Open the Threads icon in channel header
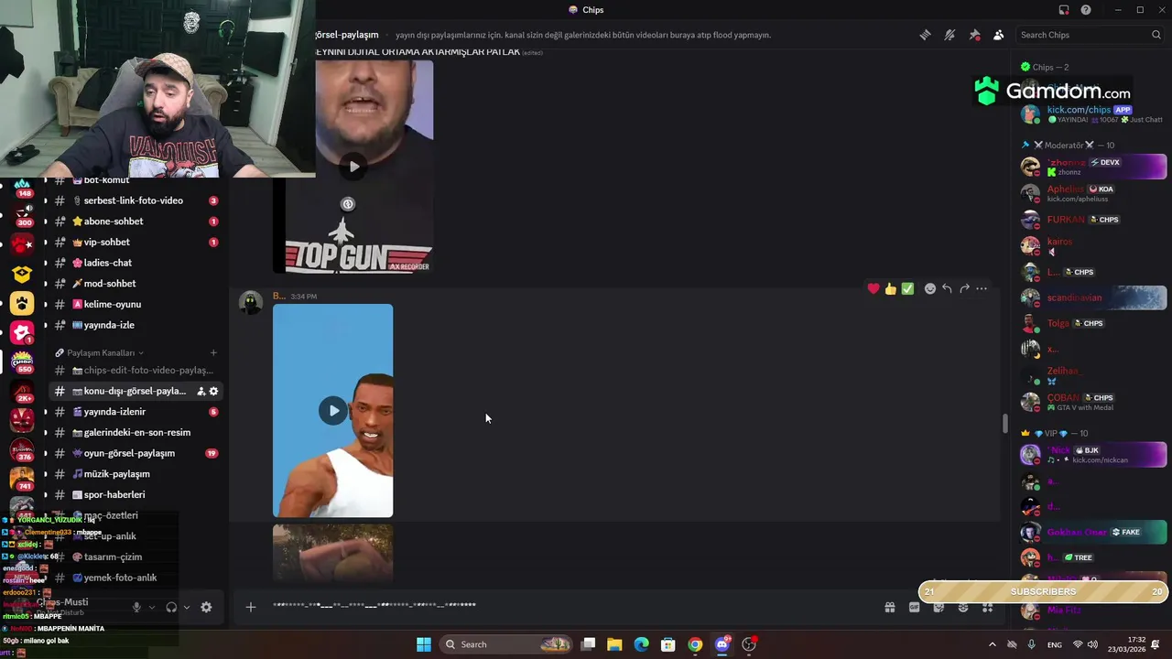 pos(925,35)
